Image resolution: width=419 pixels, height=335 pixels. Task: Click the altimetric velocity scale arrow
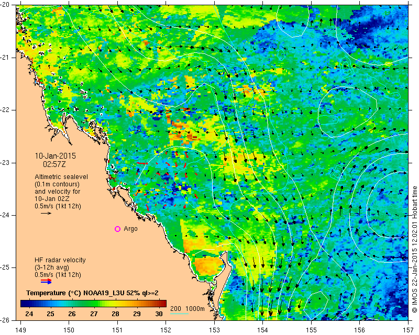46,213
